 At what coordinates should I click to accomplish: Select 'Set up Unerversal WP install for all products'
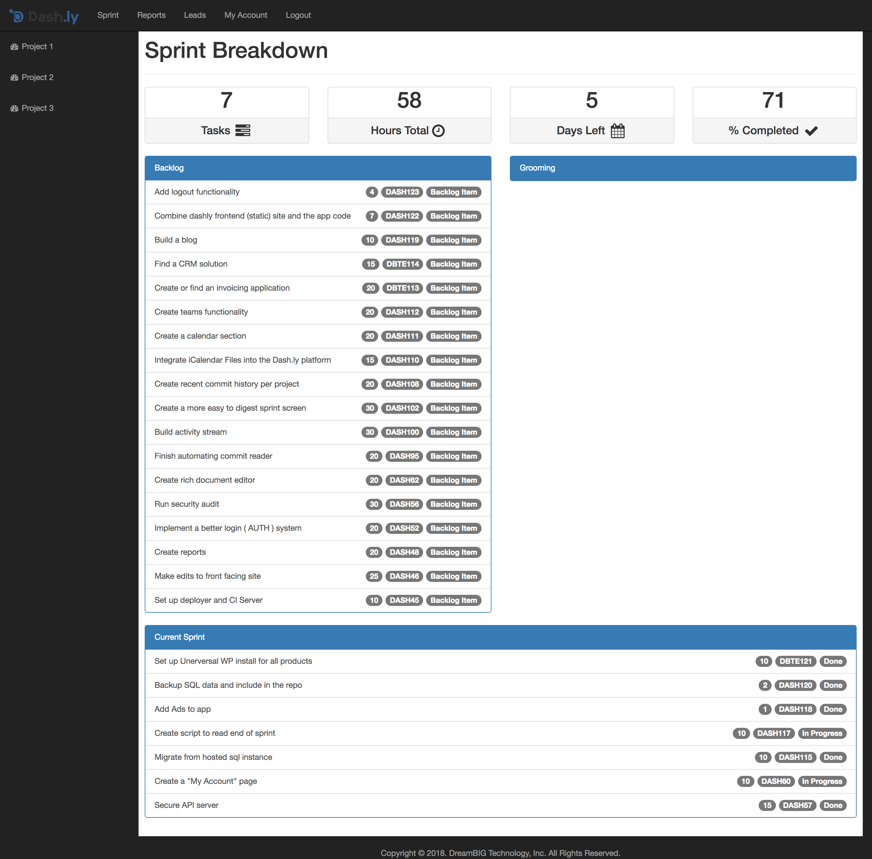pyautogui.click(x=500, y=661)
